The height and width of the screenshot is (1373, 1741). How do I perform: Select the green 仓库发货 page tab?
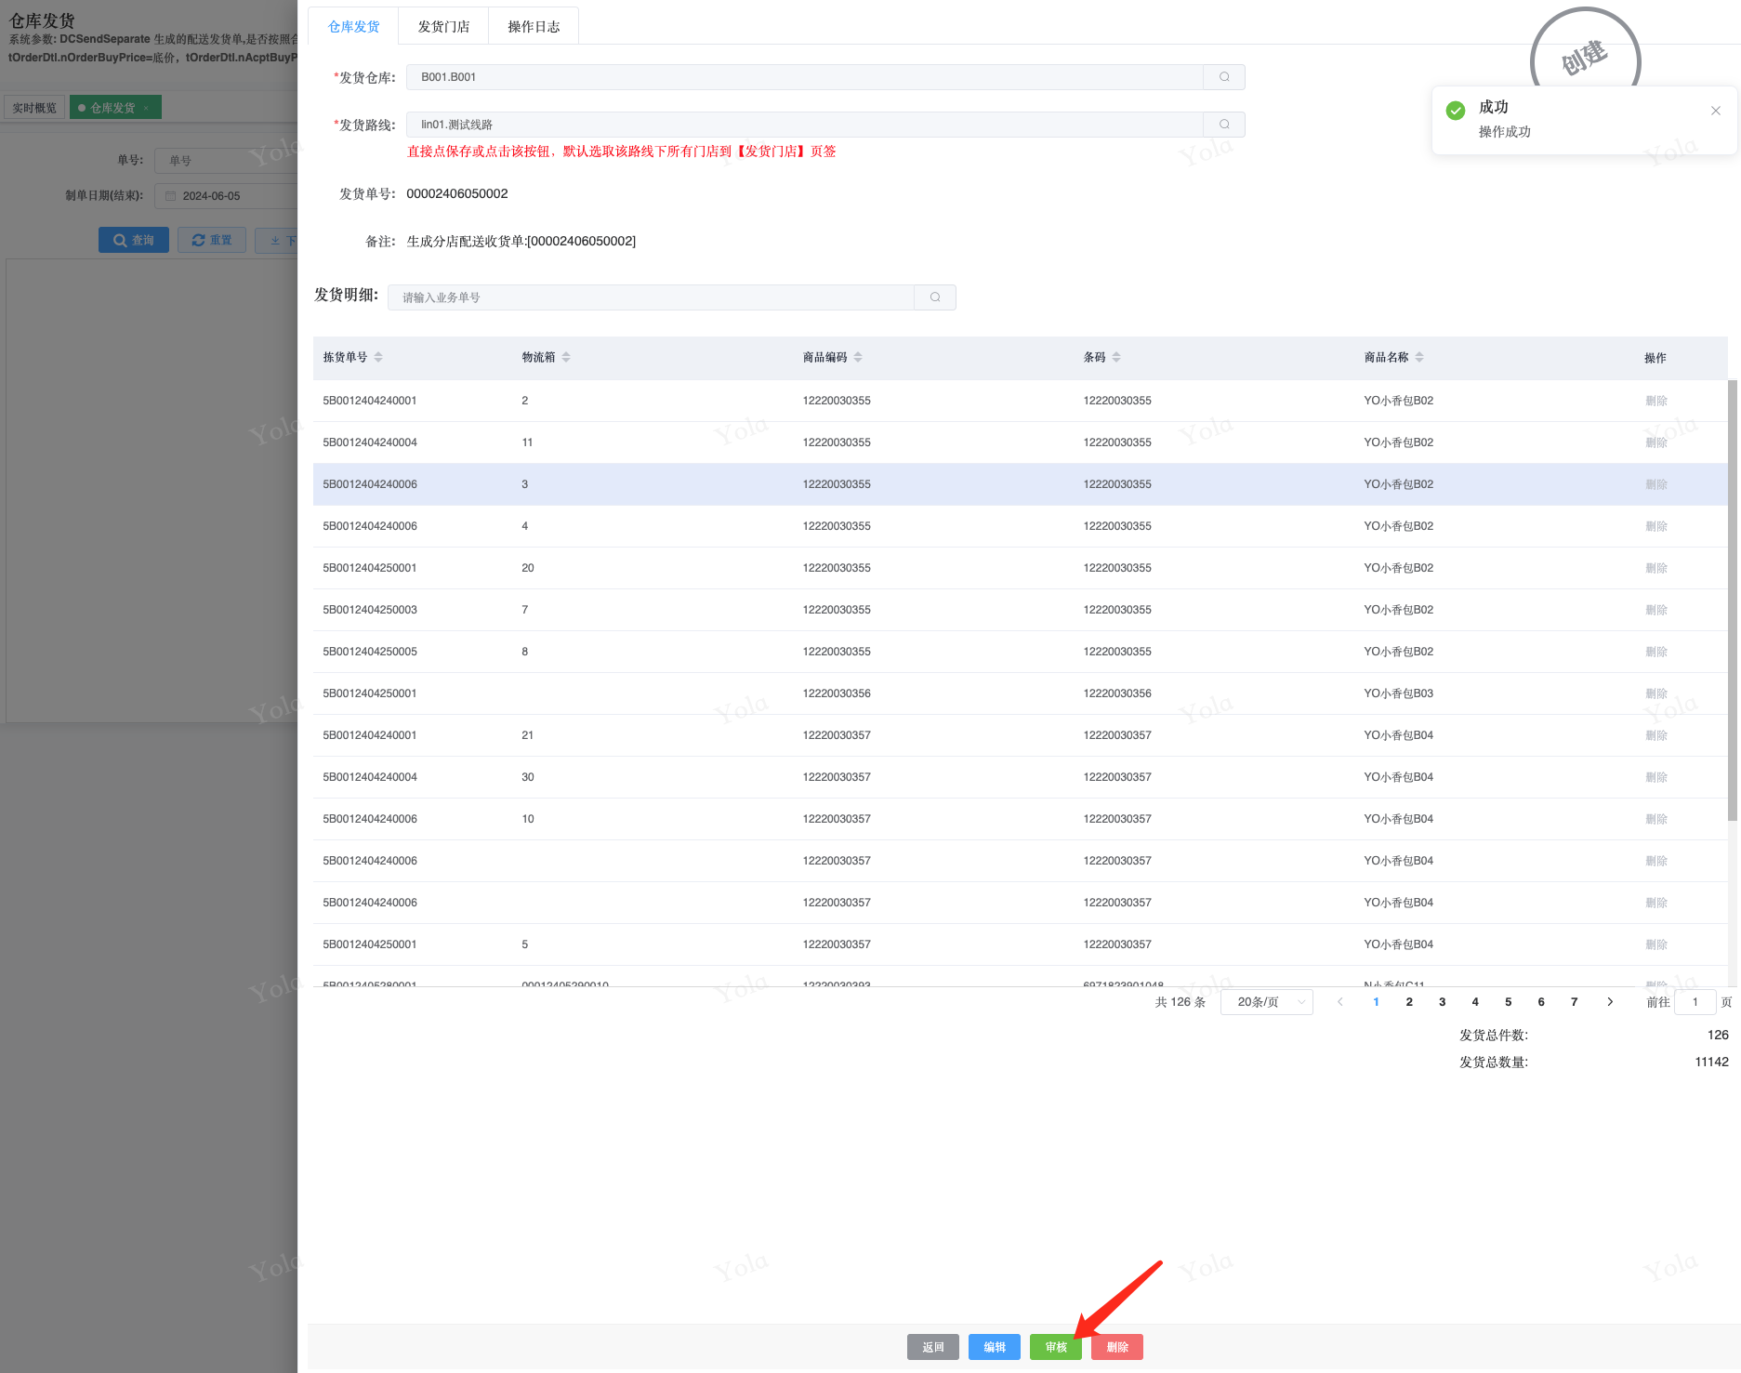(115, 108)
